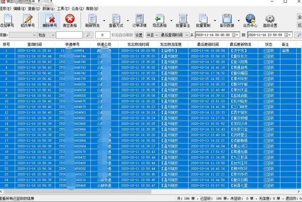Open the 帮助 menu
Image resolution: width=302 pixels, height=202 pixels.
pos(92,8)
